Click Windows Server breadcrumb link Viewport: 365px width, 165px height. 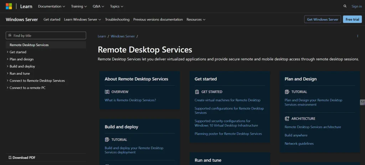click(123, 36)
